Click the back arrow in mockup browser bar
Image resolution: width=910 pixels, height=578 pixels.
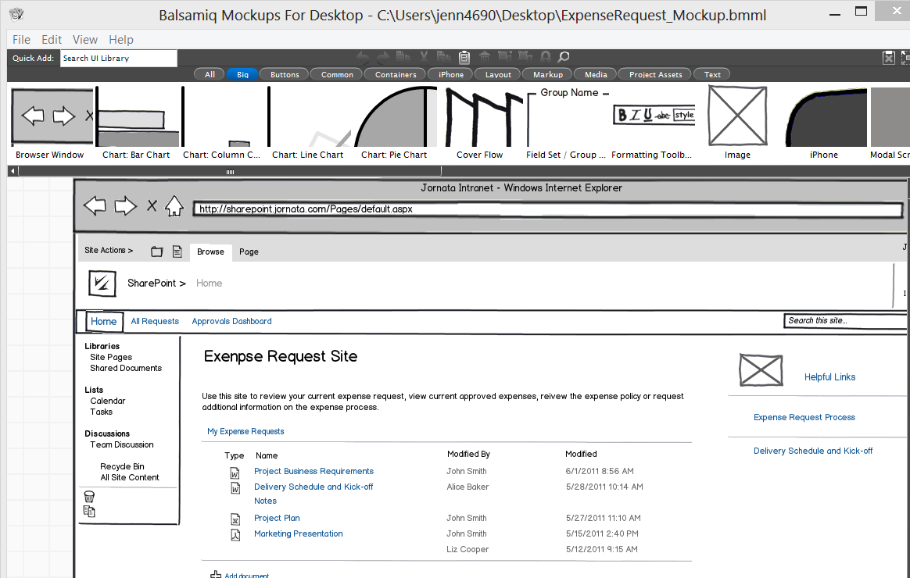coord(95,206)
